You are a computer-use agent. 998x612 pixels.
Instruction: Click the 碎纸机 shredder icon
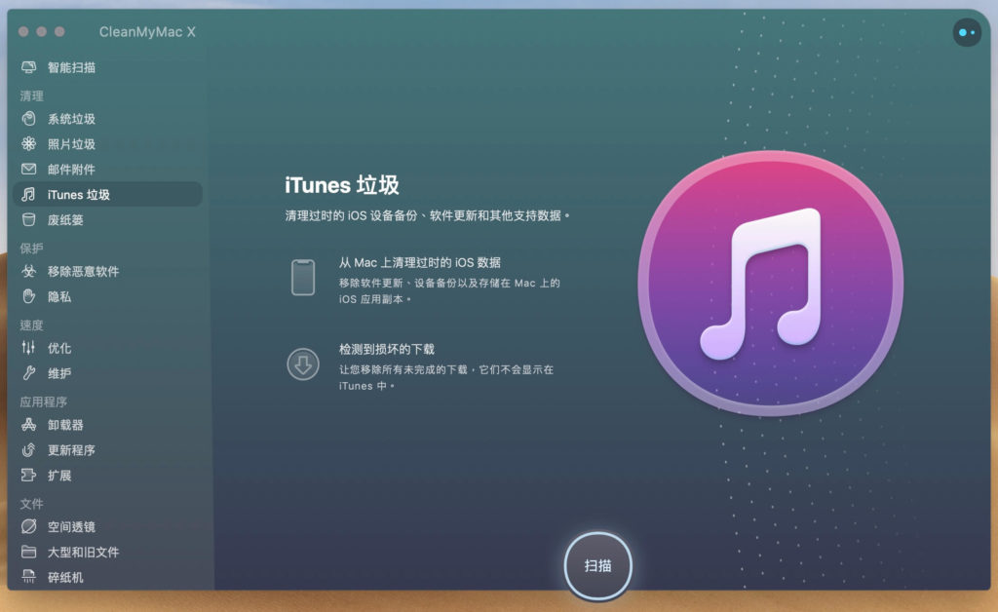(x=28, y=577)
